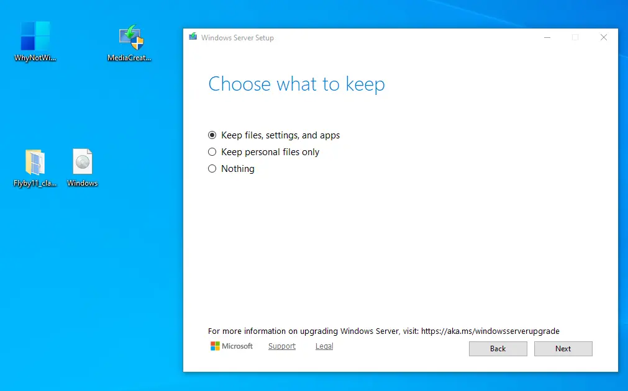The height and width of the screenshot is (391, 628).
Task: Click the Windows Server Setup title bar icon
Action: [193, 37]
